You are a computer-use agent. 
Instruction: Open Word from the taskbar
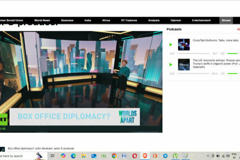coord(124,156)
